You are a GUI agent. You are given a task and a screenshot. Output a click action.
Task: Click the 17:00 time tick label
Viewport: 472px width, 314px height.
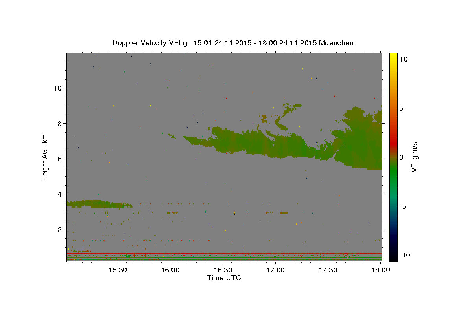pyautogui.click(x=276, y=270)
